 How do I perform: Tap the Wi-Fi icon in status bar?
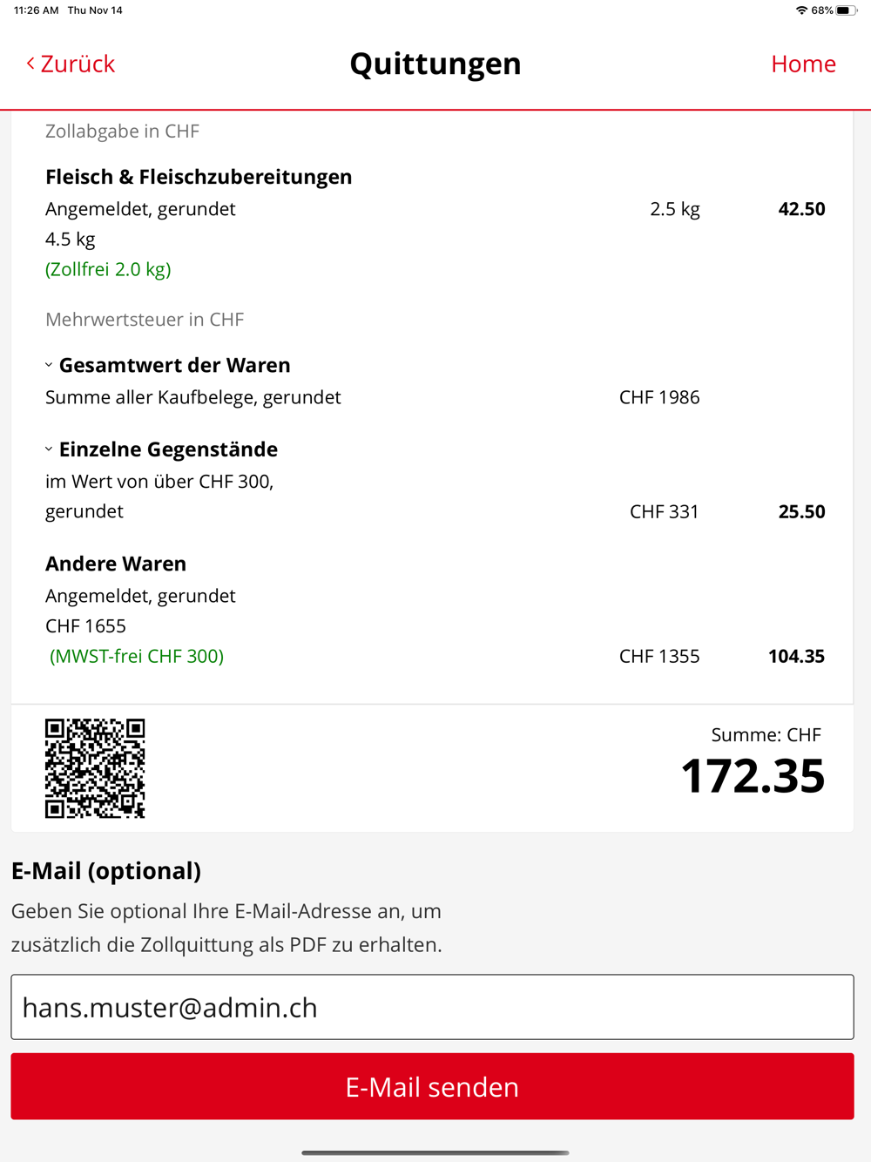tap(801, 10)
